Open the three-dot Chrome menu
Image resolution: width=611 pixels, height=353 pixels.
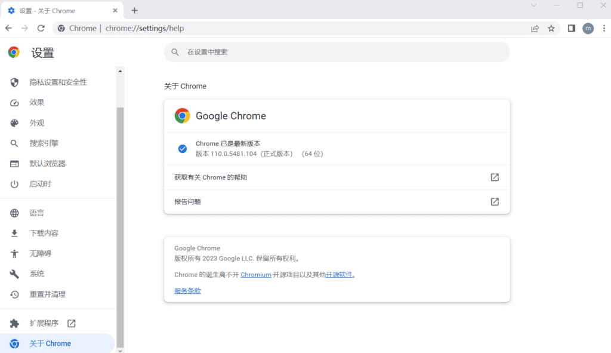coord(604,28)
